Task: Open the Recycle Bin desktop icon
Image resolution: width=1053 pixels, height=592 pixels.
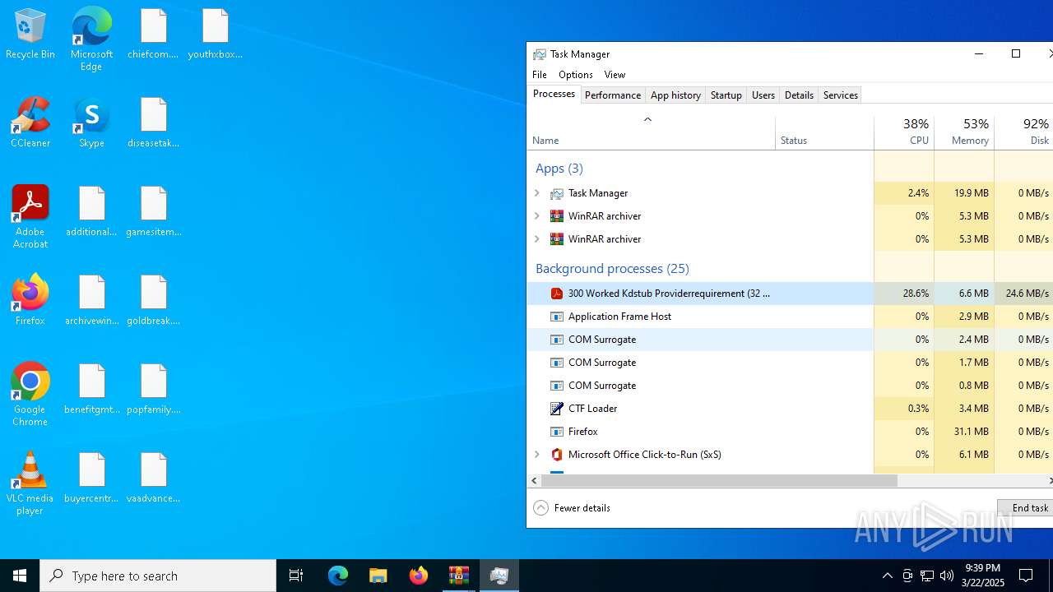Action: point(30,35)
